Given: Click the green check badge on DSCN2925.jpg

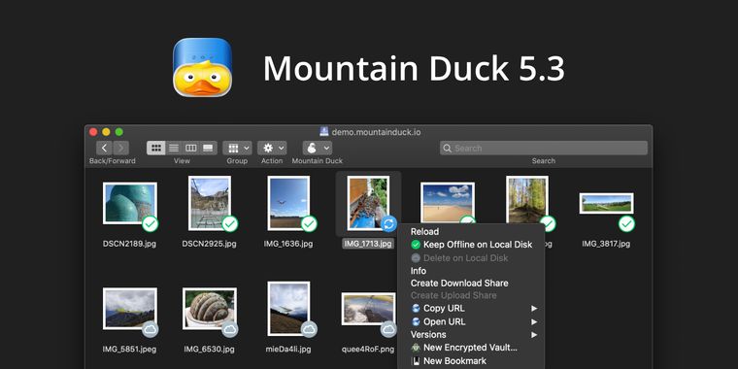Looking at the screenshot, I should (230, 224).
